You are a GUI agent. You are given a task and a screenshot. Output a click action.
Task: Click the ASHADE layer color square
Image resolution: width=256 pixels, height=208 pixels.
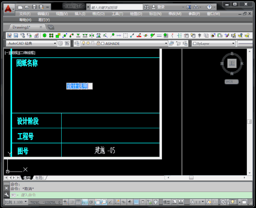coord(103,44)
